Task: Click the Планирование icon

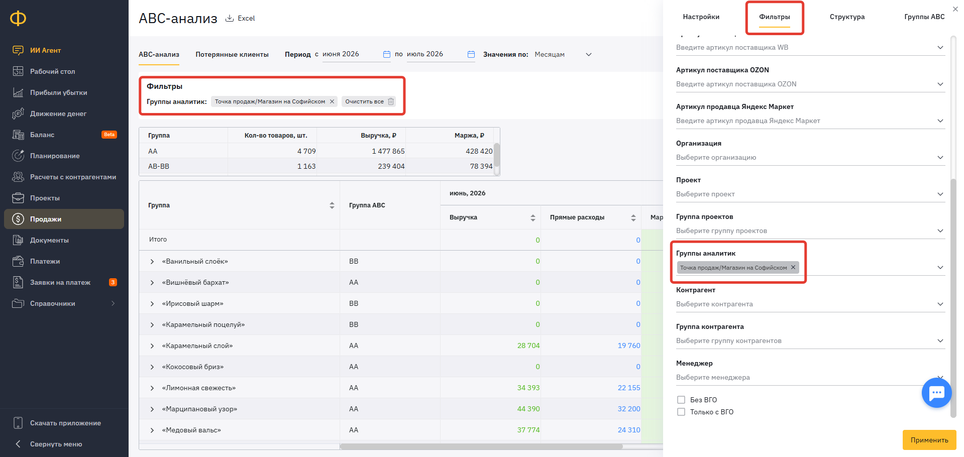Action: coord(18,156)
